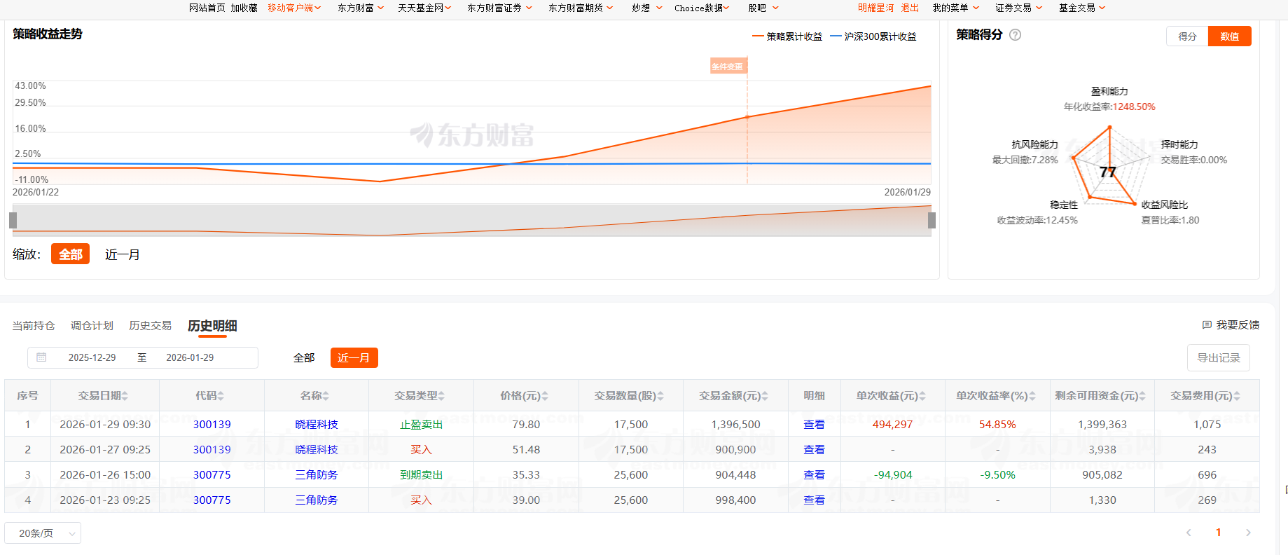This screenshot has width=1288, height=555.
Task: Click the help question-mark icon beside 策略得分
Action: (x=1015, y=34)
